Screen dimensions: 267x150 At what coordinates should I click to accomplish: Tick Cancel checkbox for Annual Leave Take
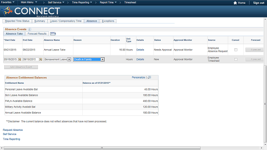[236, 50]
